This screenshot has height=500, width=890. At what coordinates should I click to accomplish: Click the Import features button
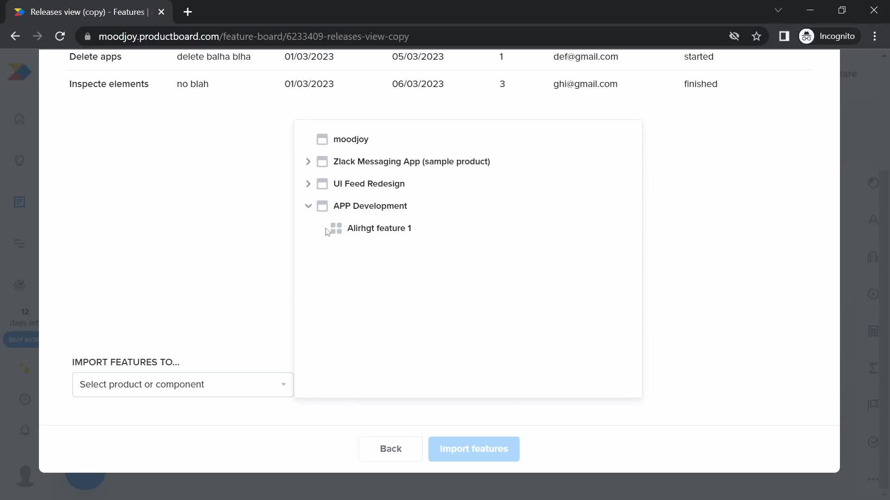click(x=474, y=449)
